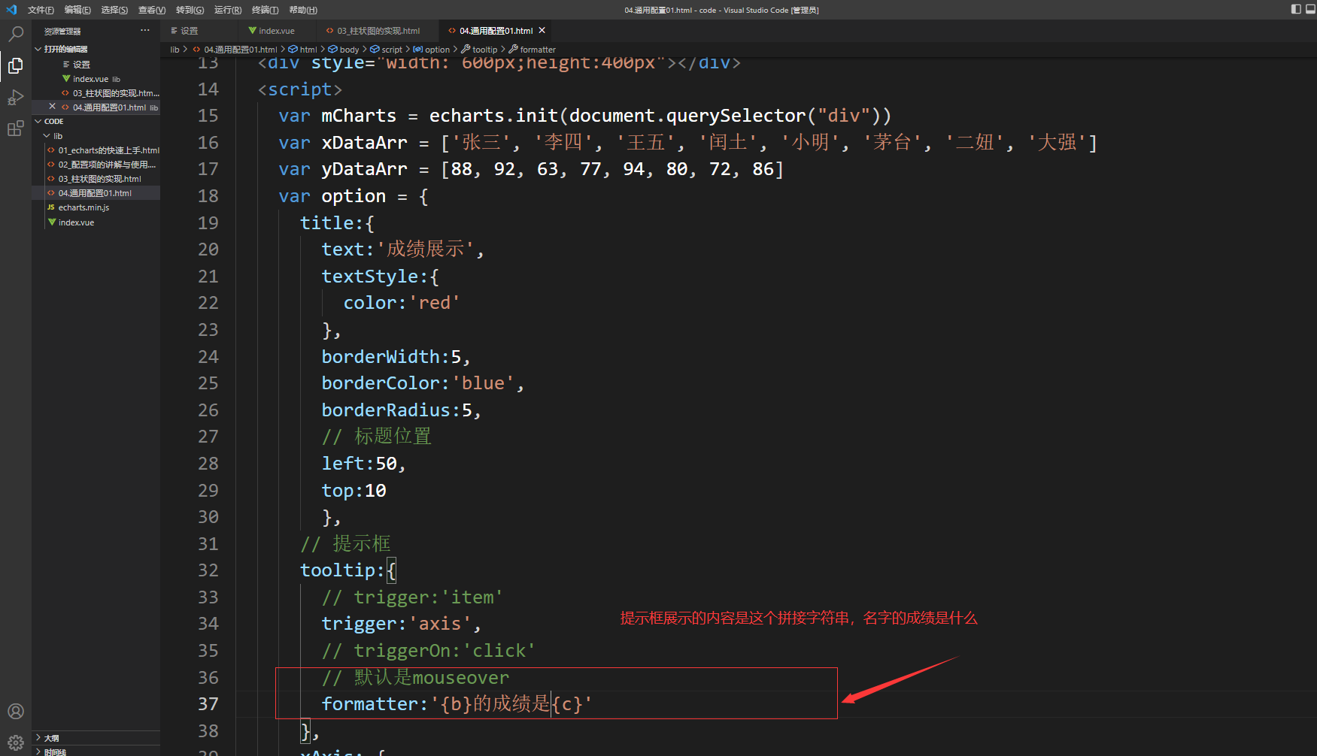This screenshot has height=756, width=1317.
Task: Open the Search view in activity bar
Action: point(15,34)
